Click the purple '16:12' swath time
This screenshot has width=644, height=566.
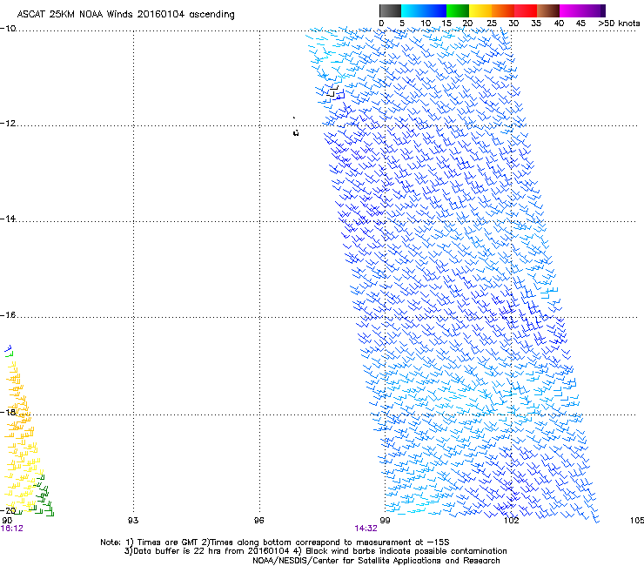12,529
